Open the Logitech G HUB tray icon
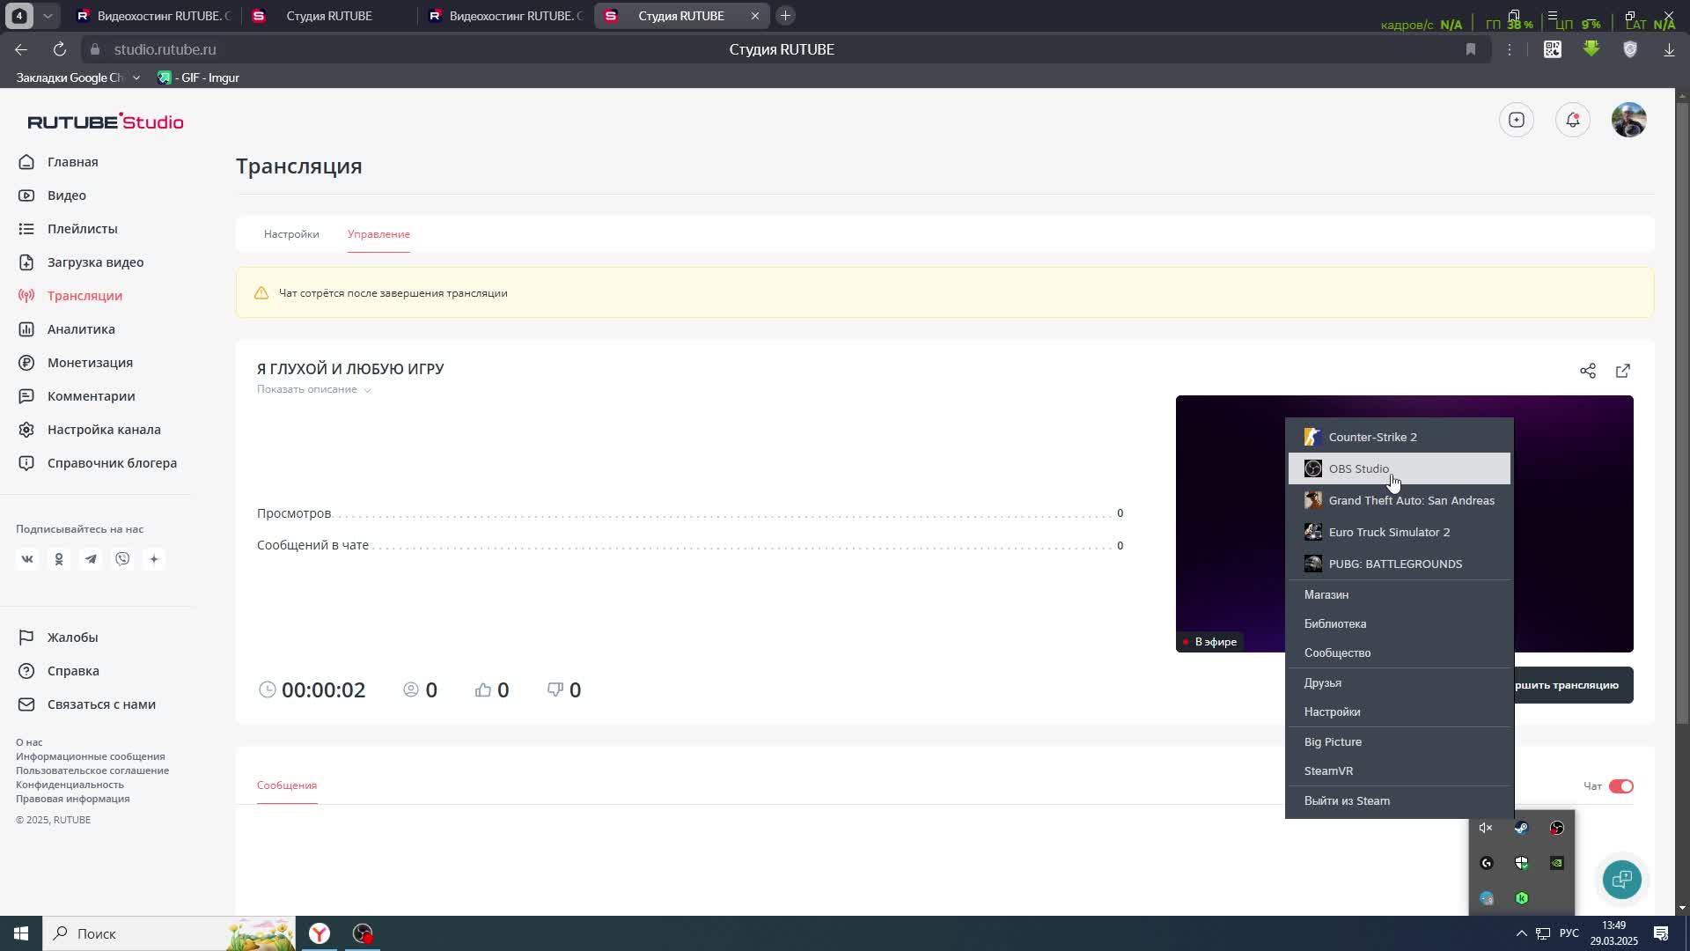This screenshot has height=951, width=1690. click(x=1486, y=863)
